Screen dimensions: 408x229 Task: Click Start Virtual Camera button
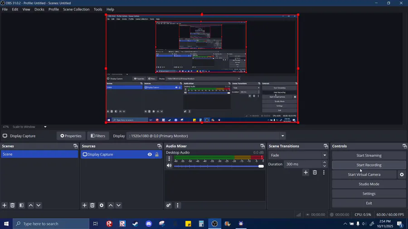[364, 175]
